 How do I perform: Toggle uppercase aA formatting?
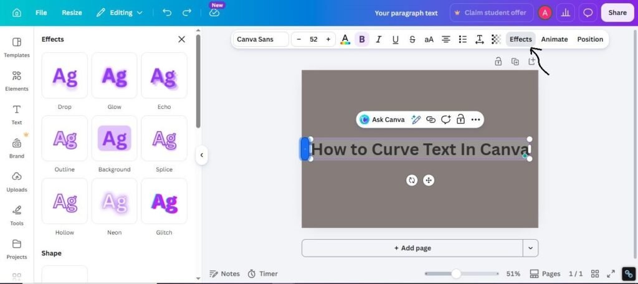pos(429,39)
